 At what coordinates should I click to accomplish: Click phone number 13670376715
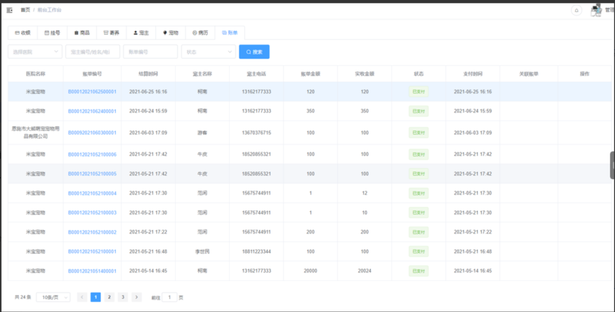[x=257, y=133]
